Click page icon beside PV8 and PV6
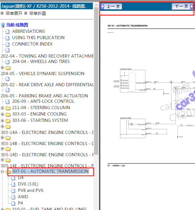 pyautogui.click(x=13, y=191)
